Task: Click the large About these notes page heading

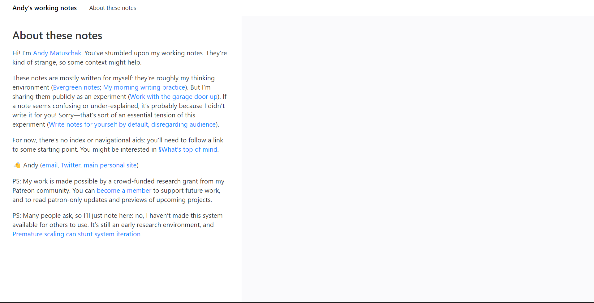Action: (57, 36)
